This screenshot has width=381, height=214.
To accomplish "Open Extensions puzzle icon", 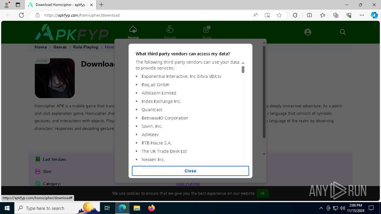I will click(x=295, y=15).
